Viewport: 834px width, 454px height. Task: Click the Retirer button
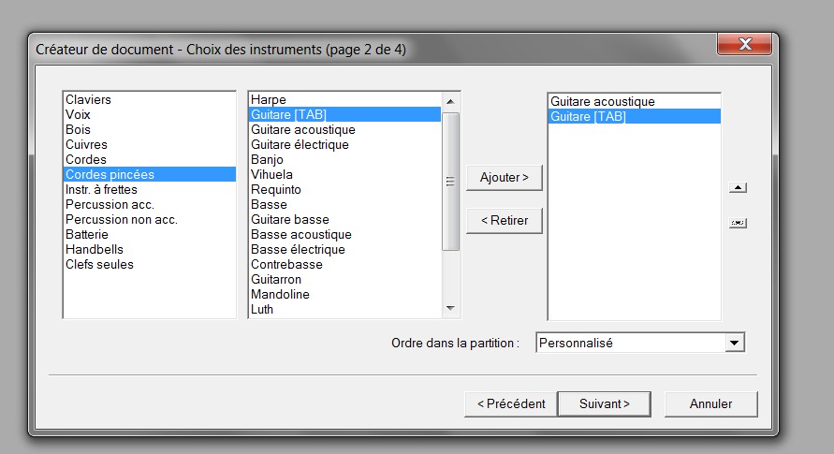504,221
